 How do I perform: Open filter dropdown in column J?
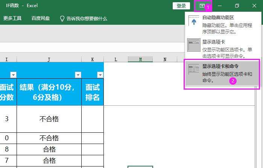(78, 75)
